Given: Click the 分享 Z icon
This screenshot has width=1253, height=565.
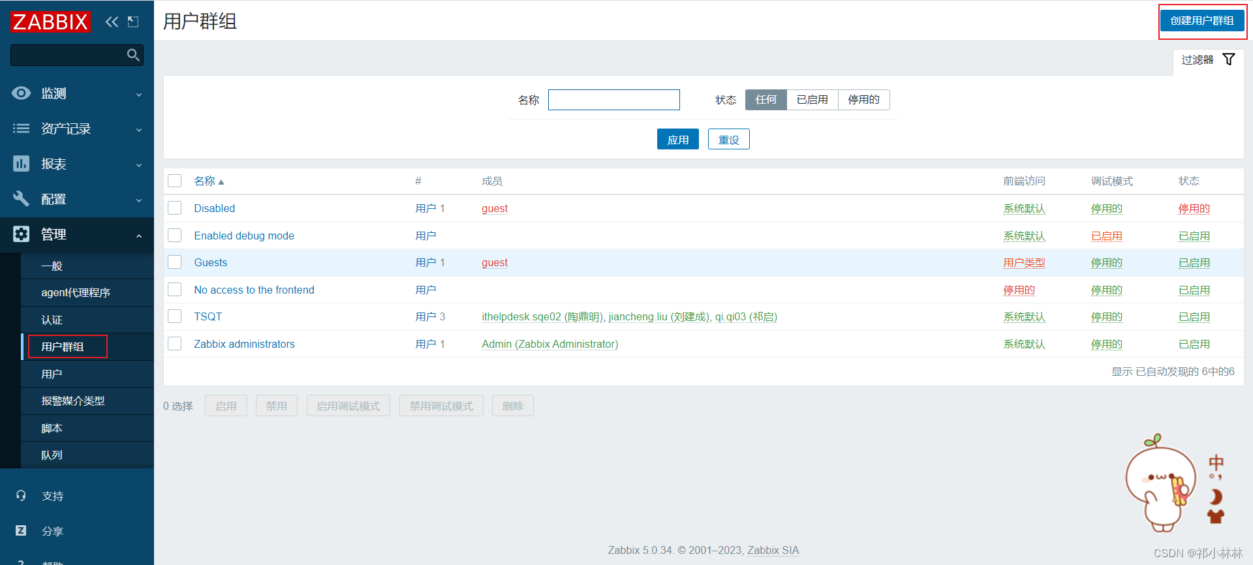Looking at the screenshot, I should (x=21, y=530).
